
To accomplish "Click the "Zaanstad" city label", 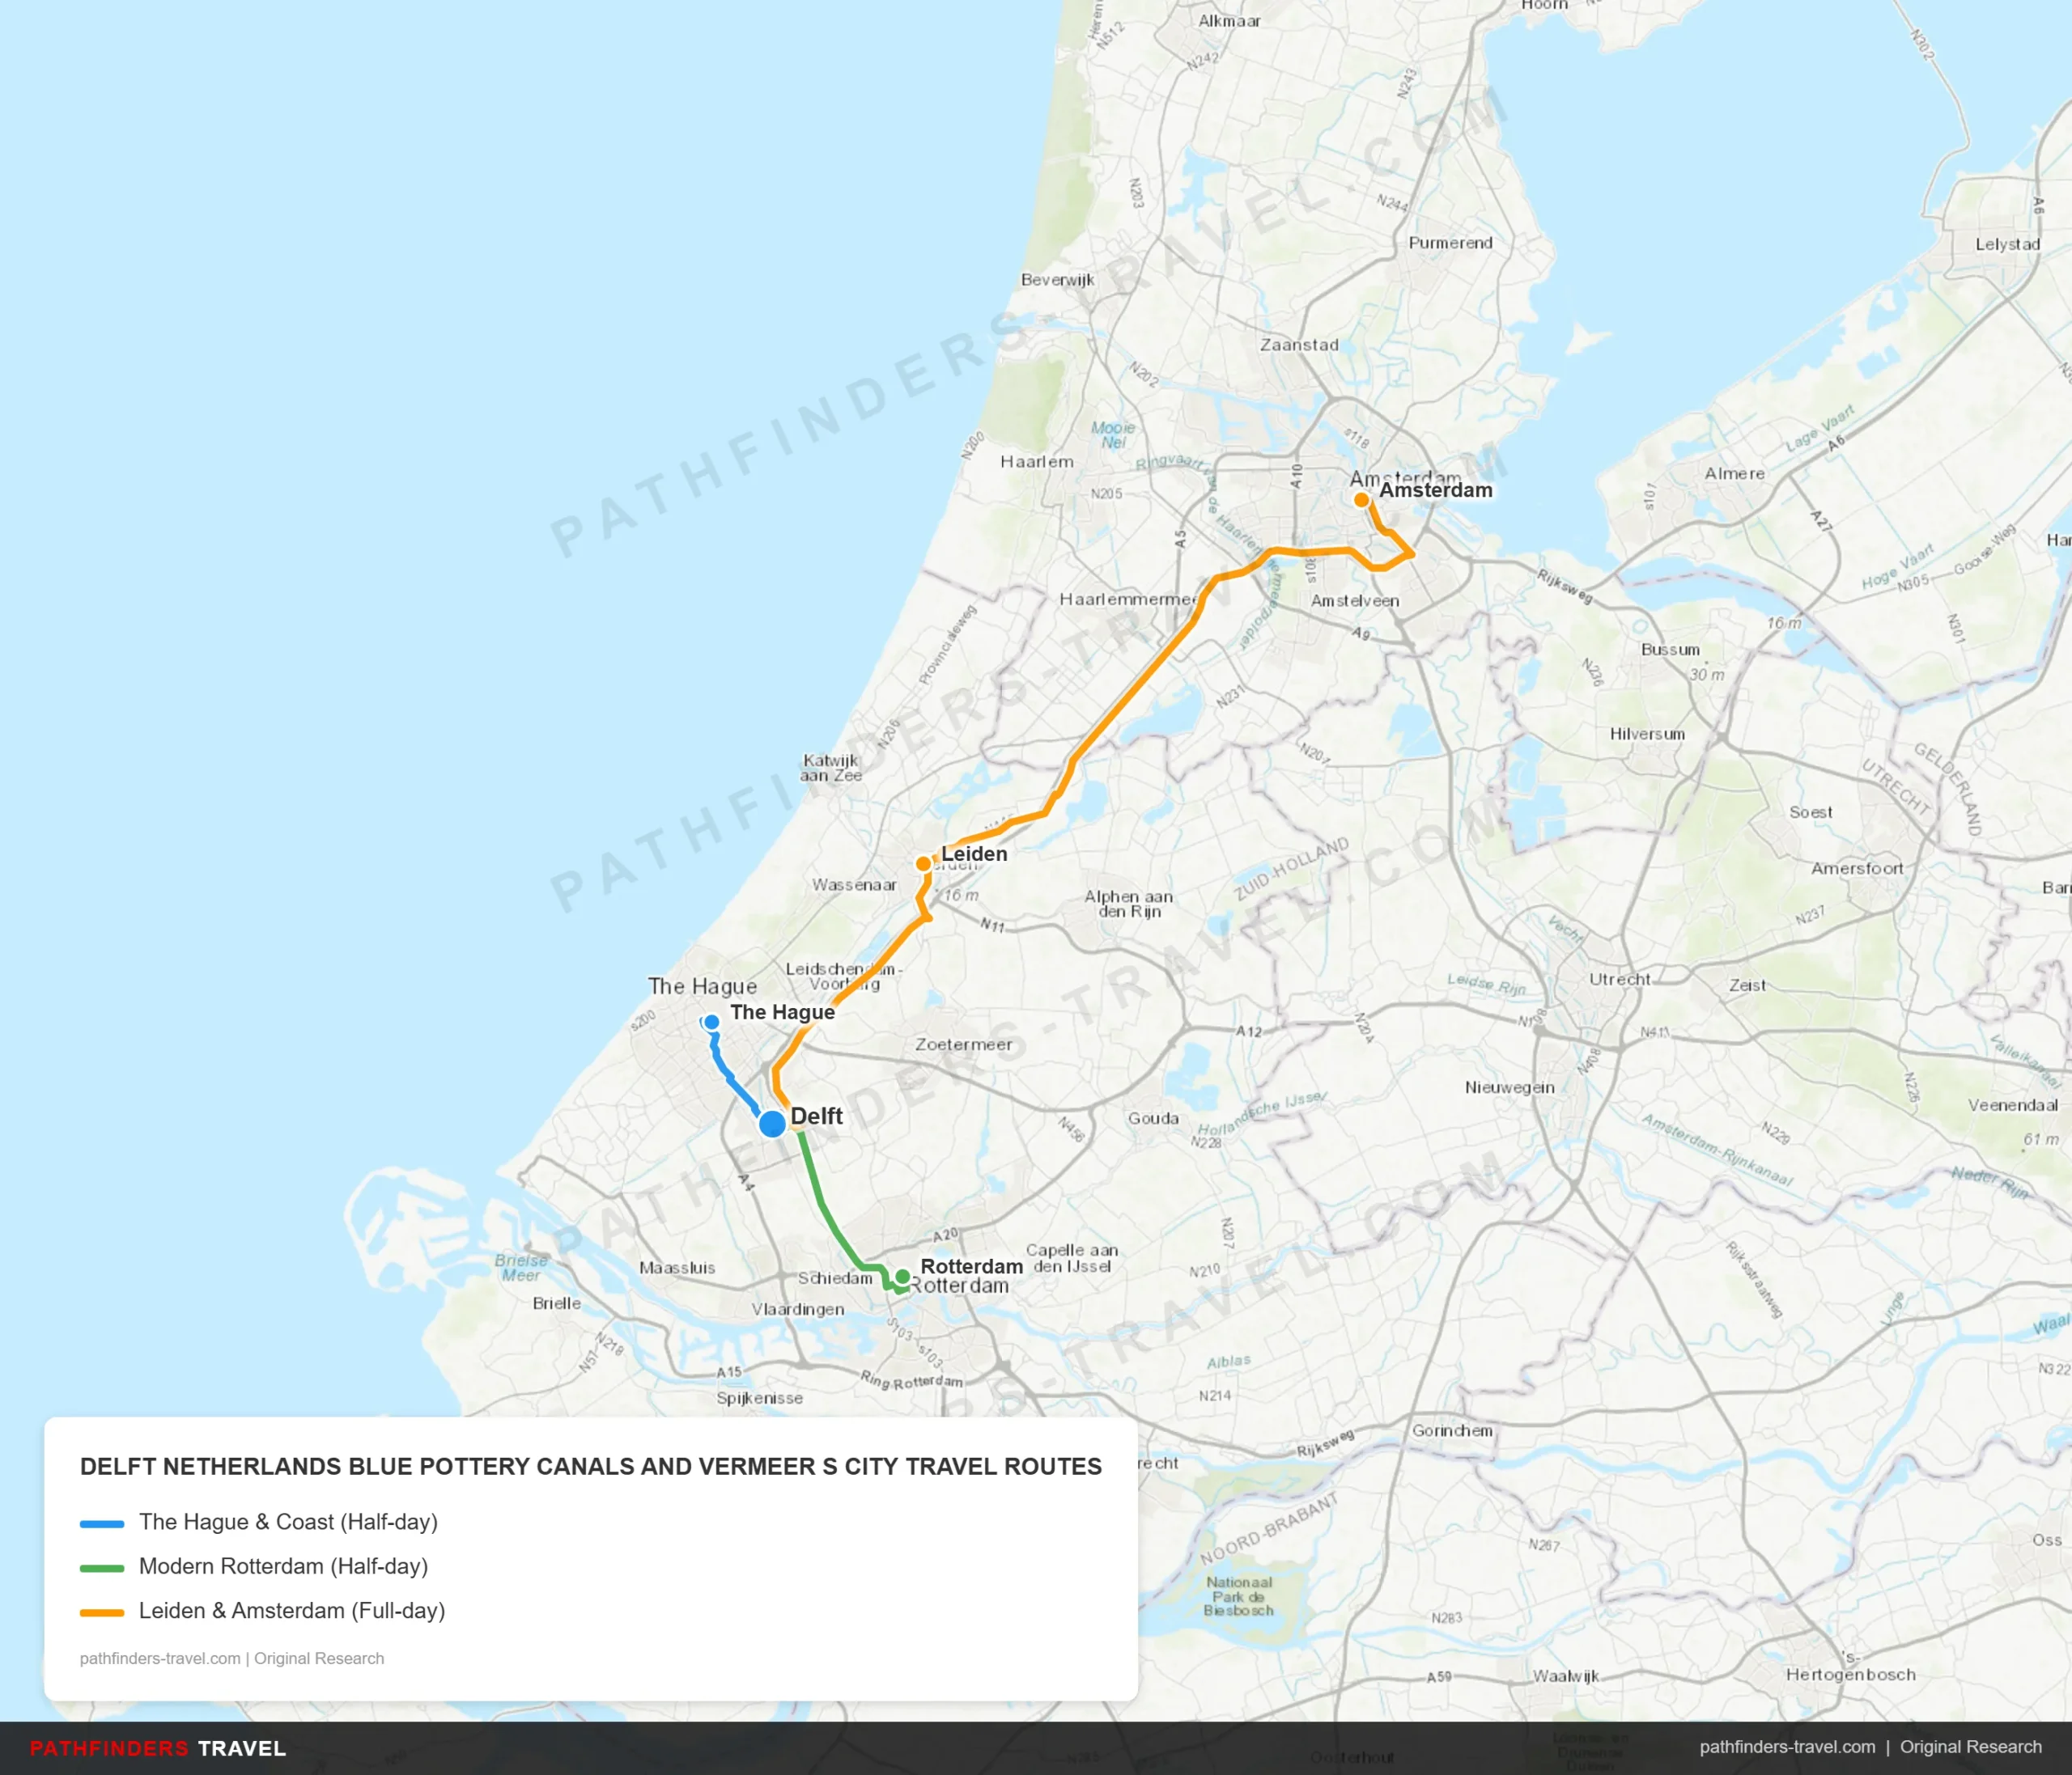I will click(1299, 345).
